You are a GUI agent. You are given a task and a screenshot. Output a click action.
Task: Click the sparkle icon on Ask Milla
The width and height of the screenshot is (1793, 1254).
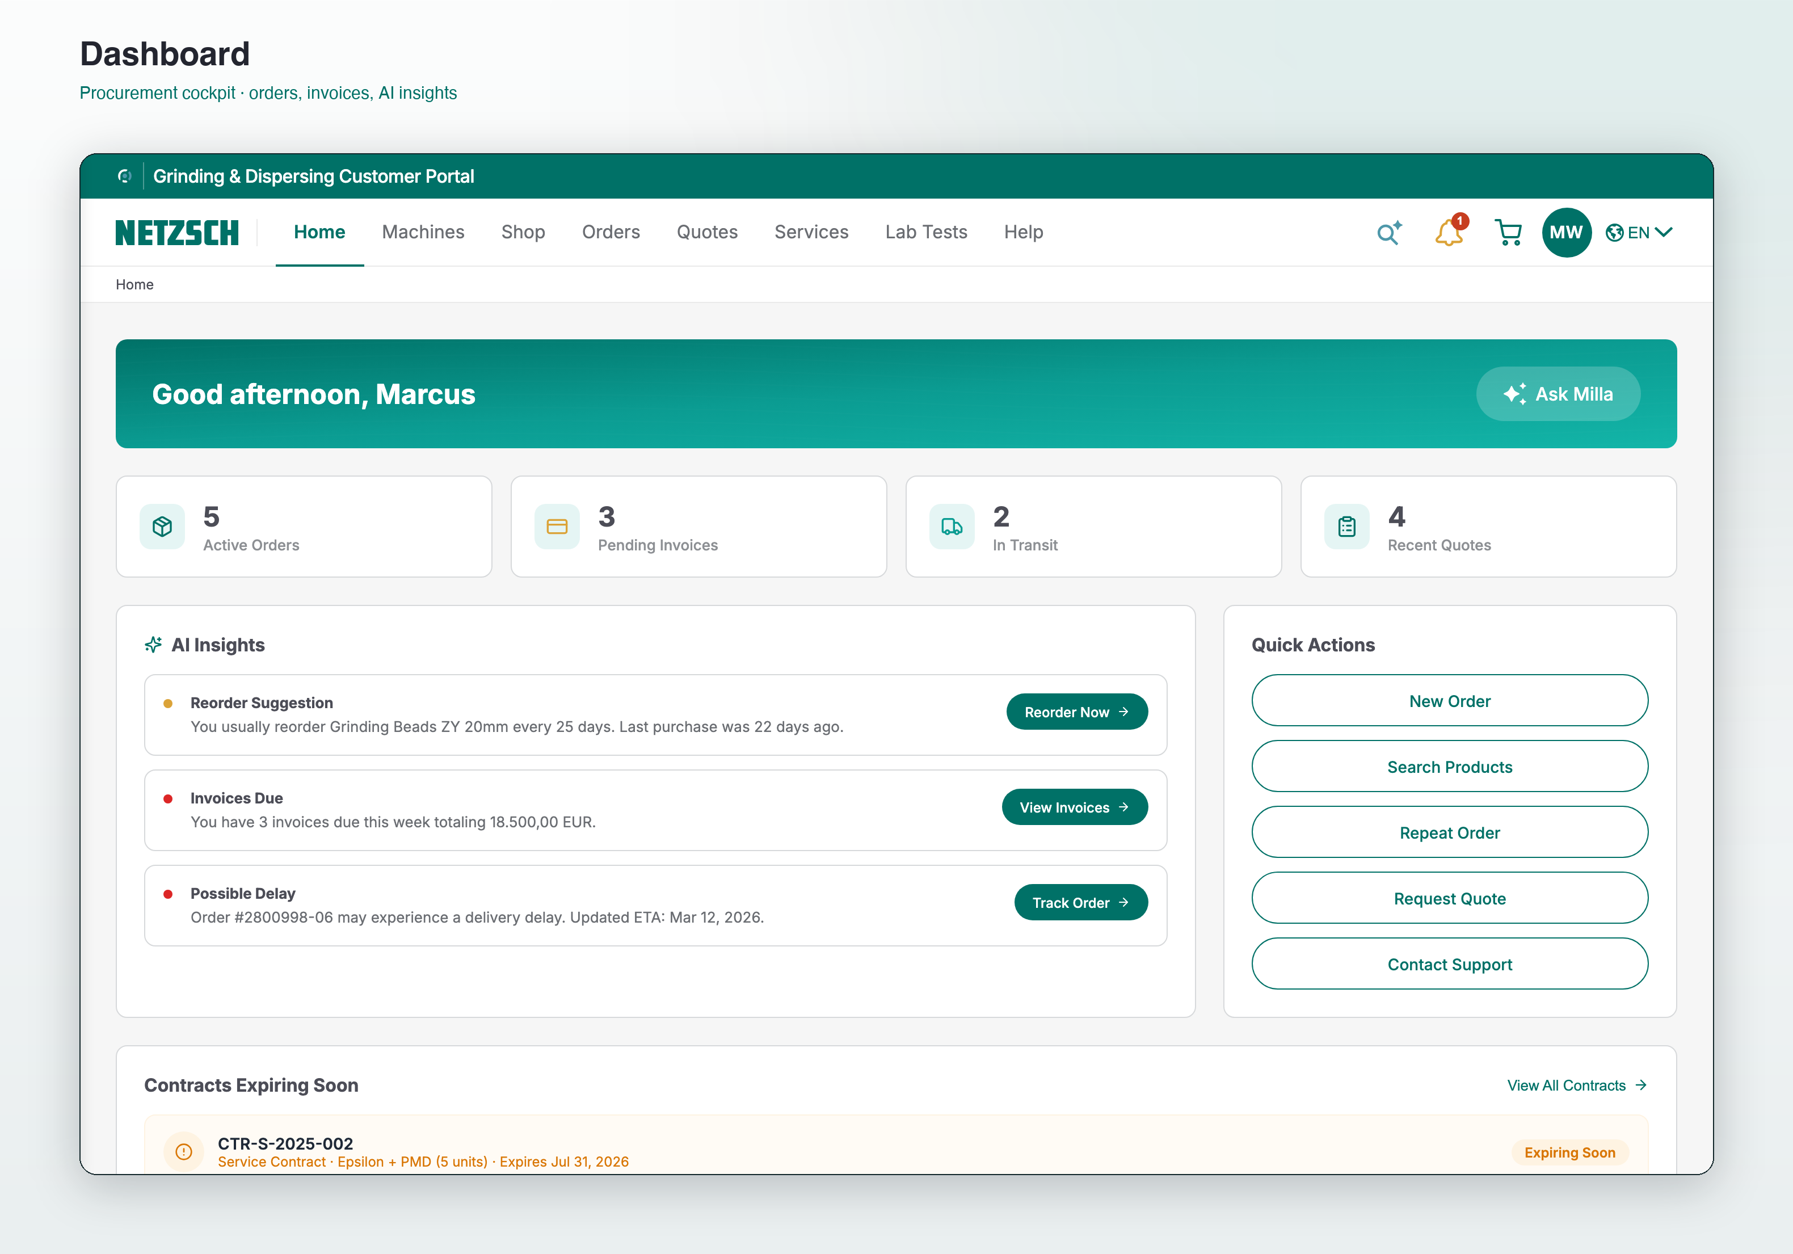coord(1515,394)
